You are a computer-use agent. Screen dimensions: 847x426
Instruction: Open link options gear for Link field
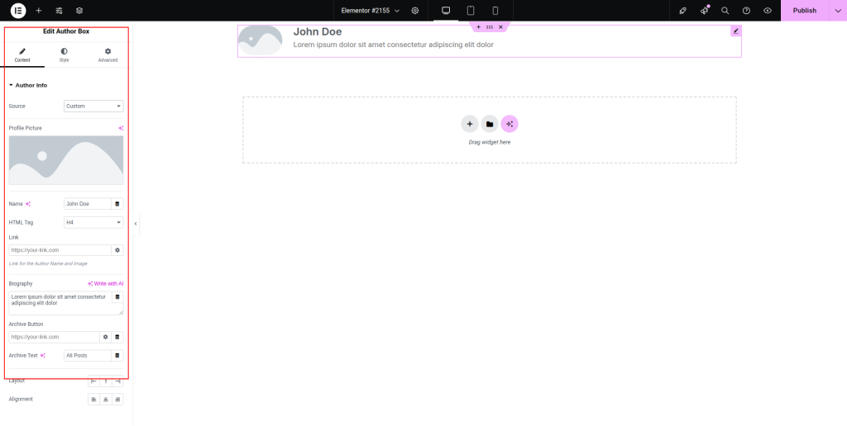117,250
